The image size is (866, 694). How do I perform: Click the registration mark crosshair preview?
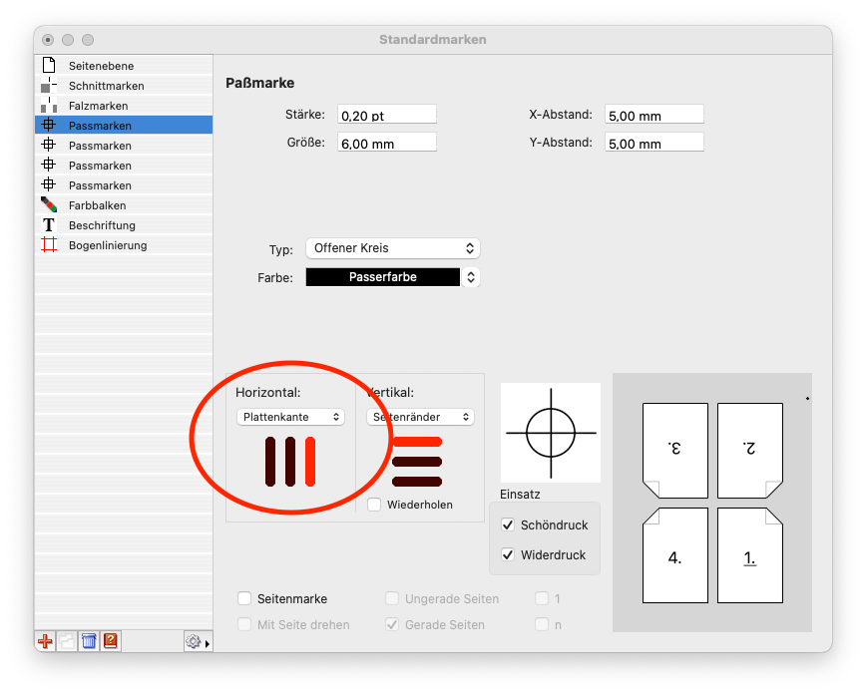pyautogui.click(x=551, y=433)
